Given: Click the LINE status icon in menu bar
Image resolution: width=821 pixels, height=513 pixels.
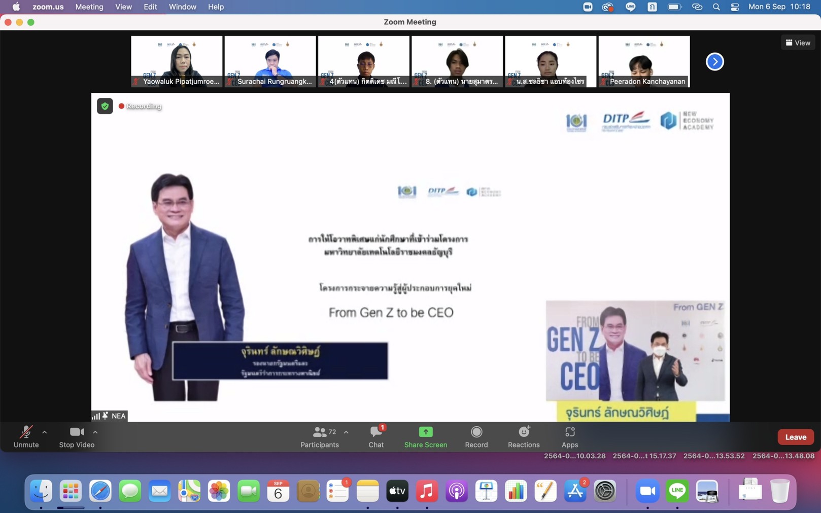Looking at the screenshot, I should coord(631,7).
